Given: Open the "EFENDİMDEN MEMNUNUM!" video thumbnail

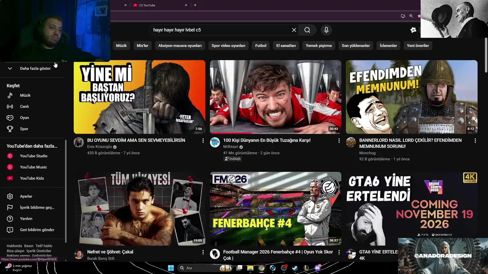Looking at the screenshot, I should pyautogui.click(x=412, y=97).
